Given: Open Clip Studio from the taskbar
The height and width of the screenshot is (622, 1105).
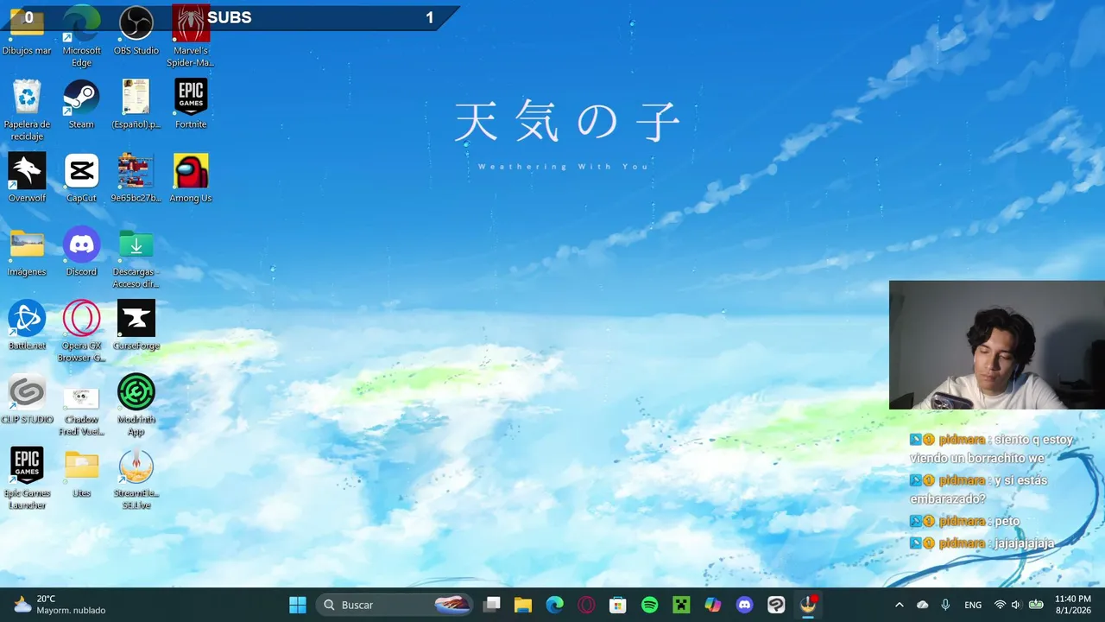Looking at the screenshot, I should point(776,605).
